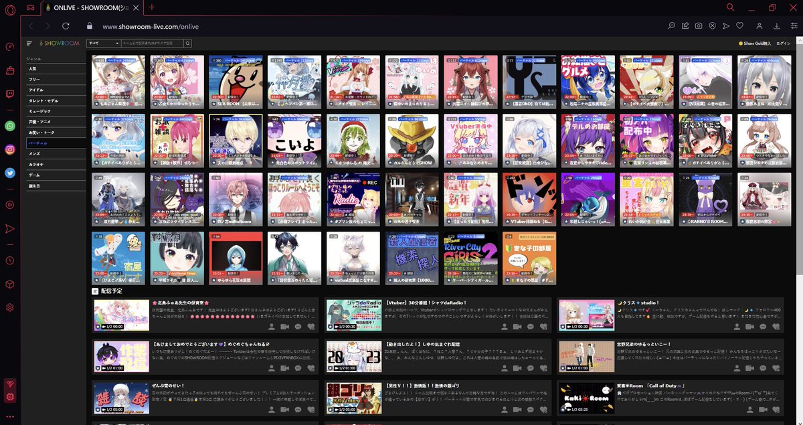Open the Player icon in sidebar
The height and width of the screenshot is (425, 803).
point(9,205)
